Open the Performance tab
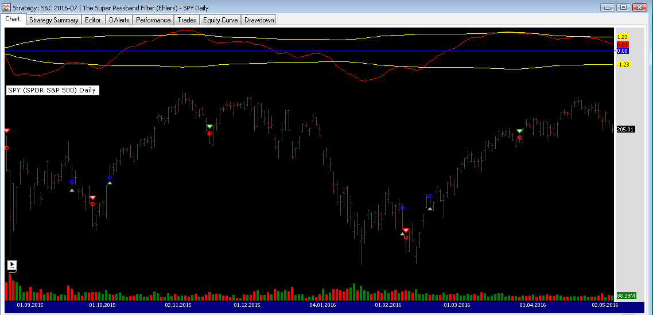Image resolution: width=653 pixels, height=315 pixels. pos(153,20)
